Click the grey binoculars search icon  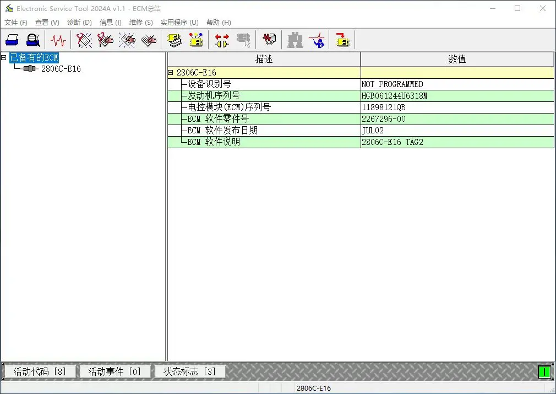[295, 40]
